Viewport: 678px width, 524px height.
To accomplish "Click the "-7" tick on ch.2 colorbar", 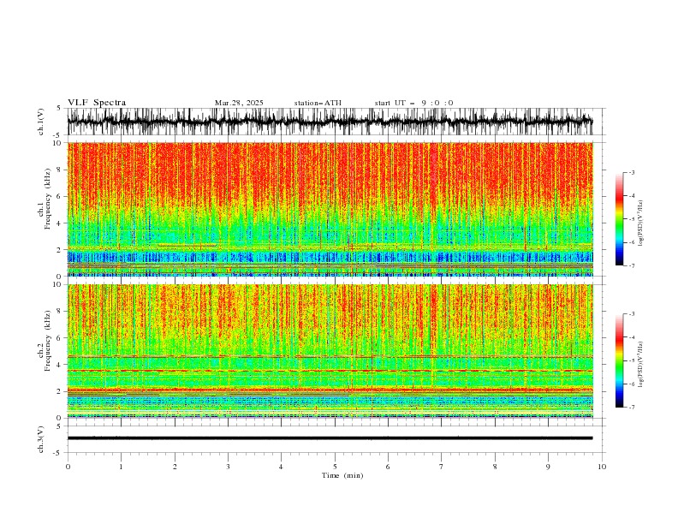I will coord(631,407).
